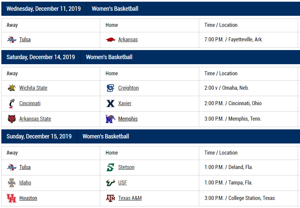Click the Arkansas Razorbacks logo icon
300x208 pixels.
pyautogui.click(x=111, y=40)
